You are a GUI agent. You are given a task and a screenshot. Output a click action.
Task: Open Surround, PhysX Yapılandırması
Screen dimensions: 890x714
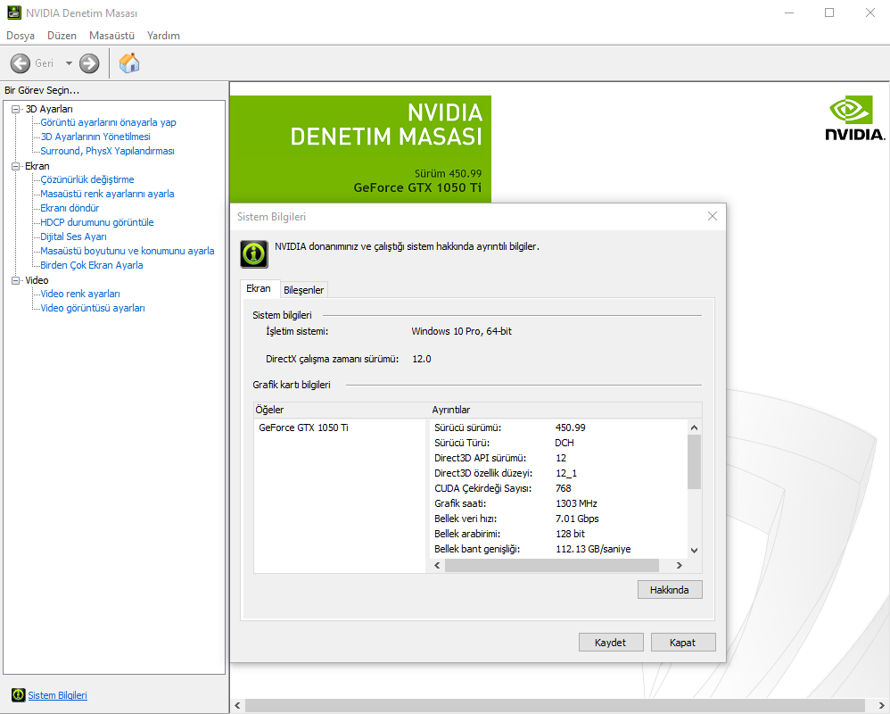[x=107, y=151]
